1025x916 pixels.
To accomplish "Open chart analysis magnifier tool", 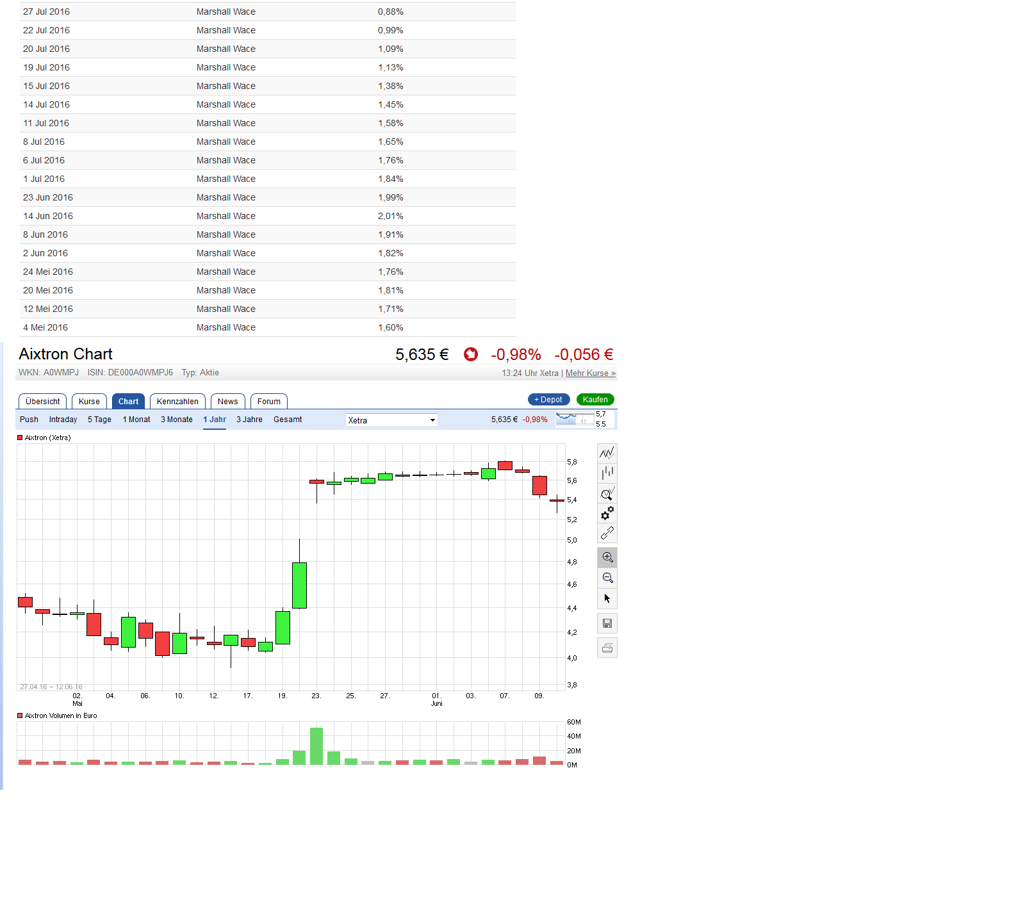I will [607, 493].
